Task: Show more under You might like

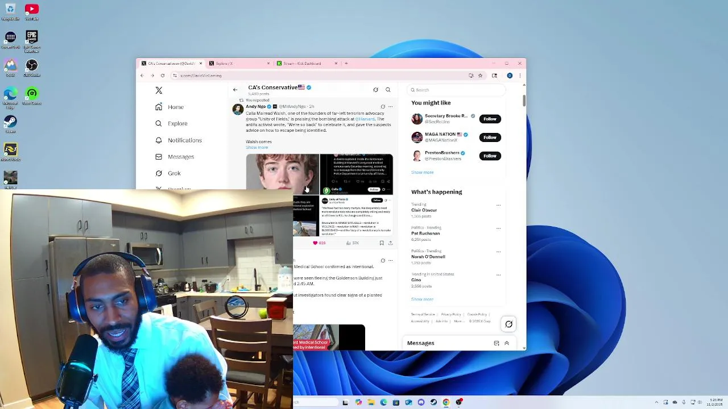Action: 422,172
